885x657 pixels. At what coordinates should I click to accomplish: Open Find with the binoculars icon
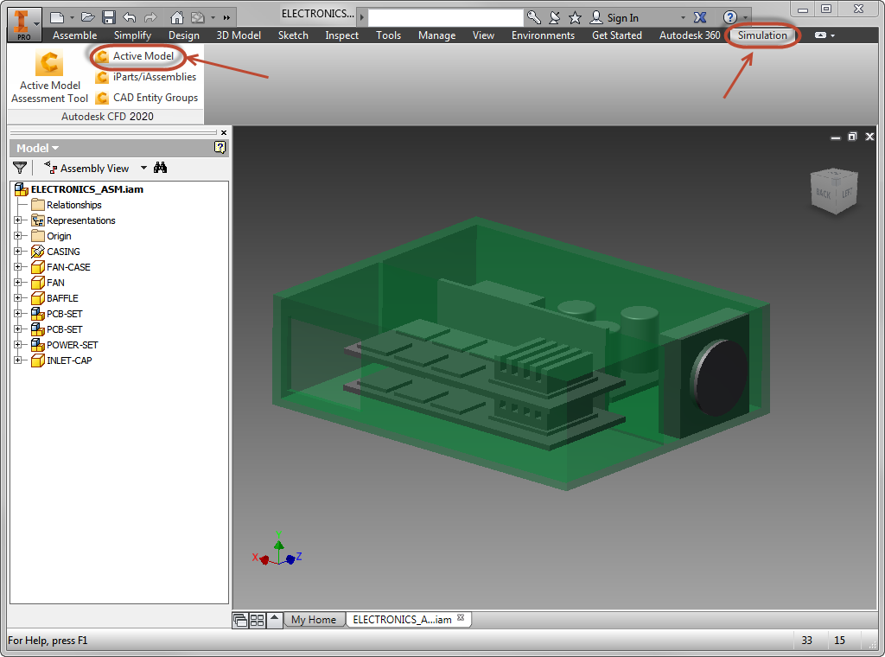161,168
